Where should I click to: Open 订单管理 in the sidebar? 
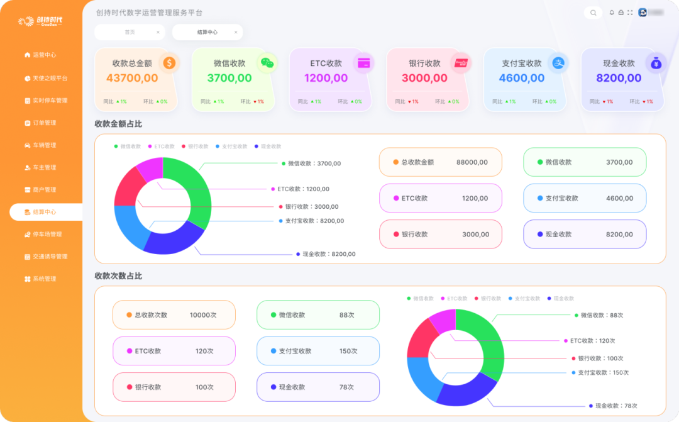click(44, 123)
